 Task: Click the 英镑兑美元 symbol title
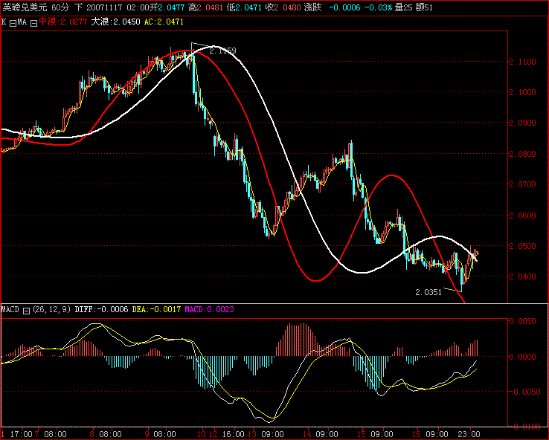(x=23, y=7)
